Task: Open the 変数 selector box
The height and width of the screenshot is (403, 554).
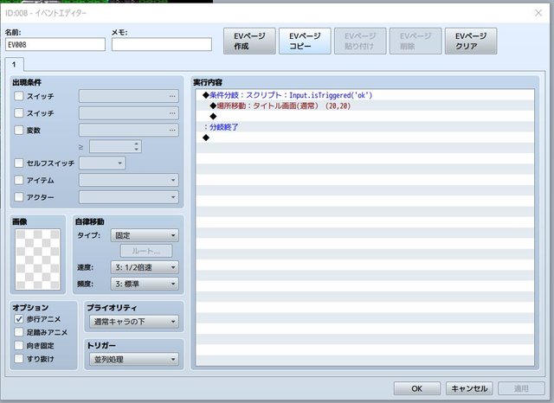Action: coord(129,130)
